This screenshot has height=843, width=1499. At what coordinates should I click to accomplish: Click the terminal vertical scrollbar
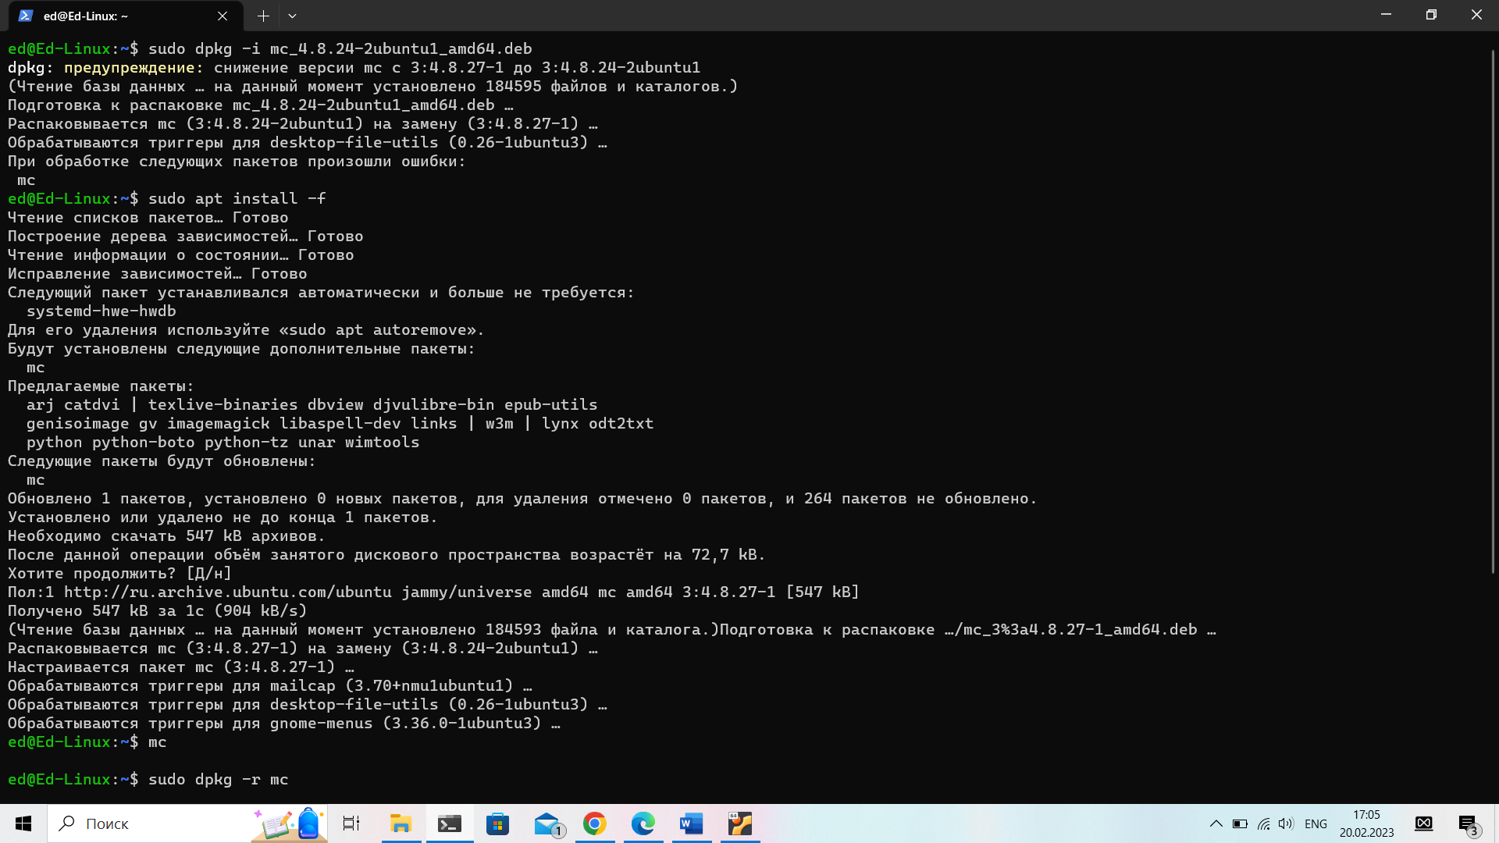coord(1493,312)
